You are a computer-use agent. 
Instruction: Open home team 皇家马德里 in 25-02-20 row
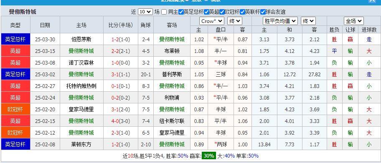coord(81,109)
